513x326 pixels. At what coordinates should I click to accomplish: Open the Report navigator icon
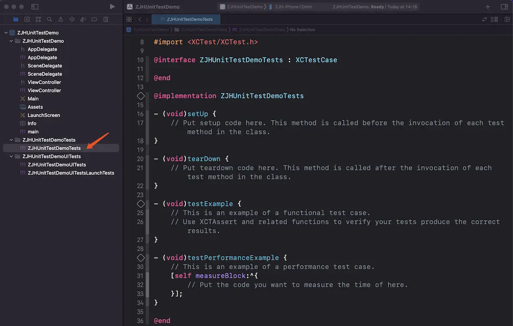106,19
